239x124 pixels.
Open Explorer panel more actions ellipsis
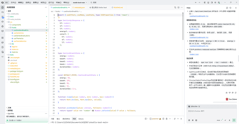click(x=46, y=8)
